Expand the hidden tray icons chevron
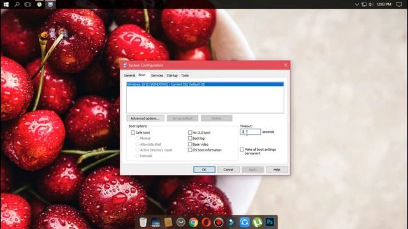 [357, 4]
